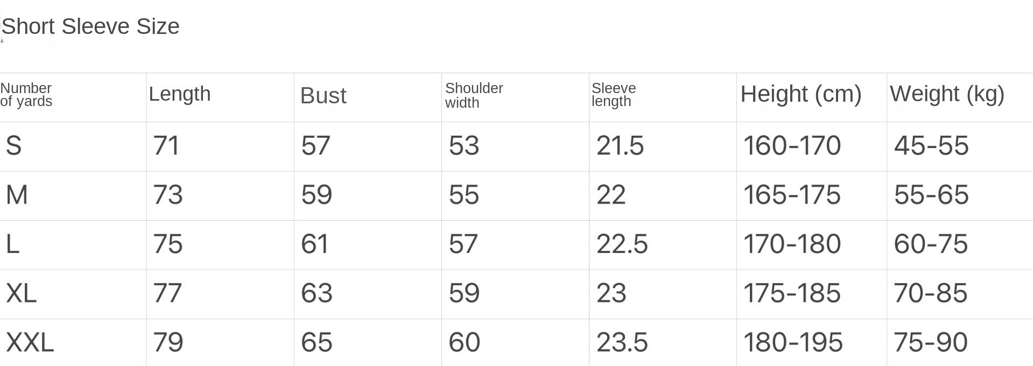
Task: Click the "Shoulder width" column header
Action: (474, 95)
